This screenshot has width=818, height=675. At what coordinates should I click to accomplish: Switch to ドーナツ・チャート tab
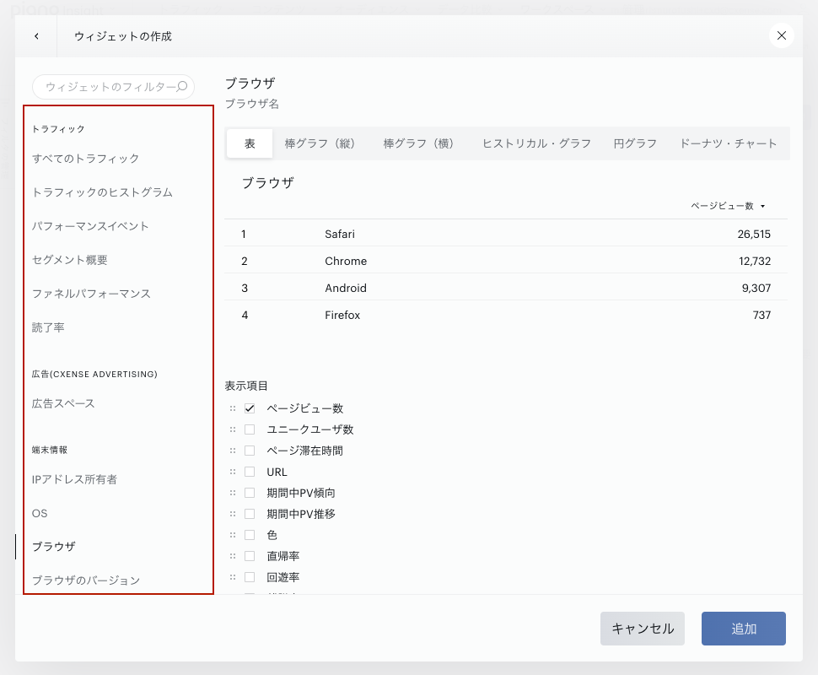[x=729, y=143]
